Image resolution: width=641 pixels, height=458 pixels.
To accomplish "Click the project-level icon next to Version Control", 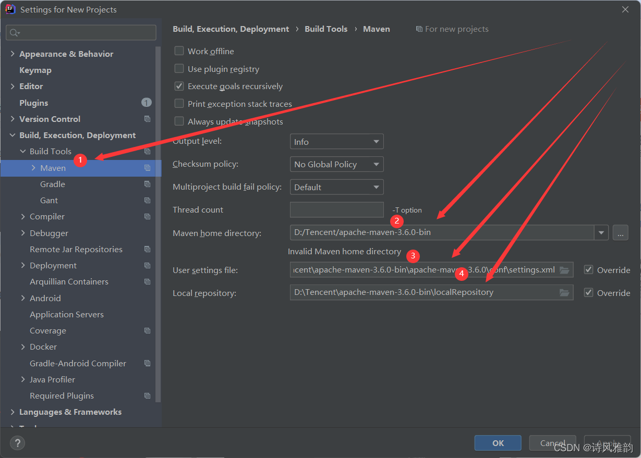I will pos(147,119).
